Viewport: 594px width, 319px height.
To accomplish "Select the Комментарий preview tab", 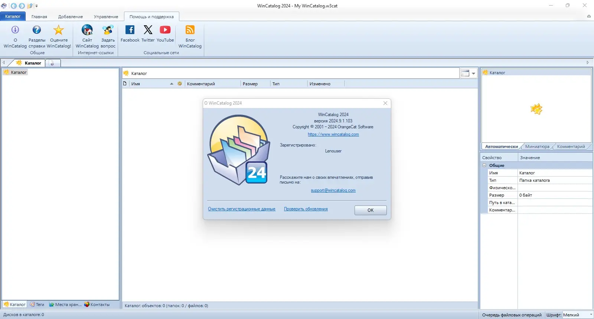I will click(x=571, y=147).
